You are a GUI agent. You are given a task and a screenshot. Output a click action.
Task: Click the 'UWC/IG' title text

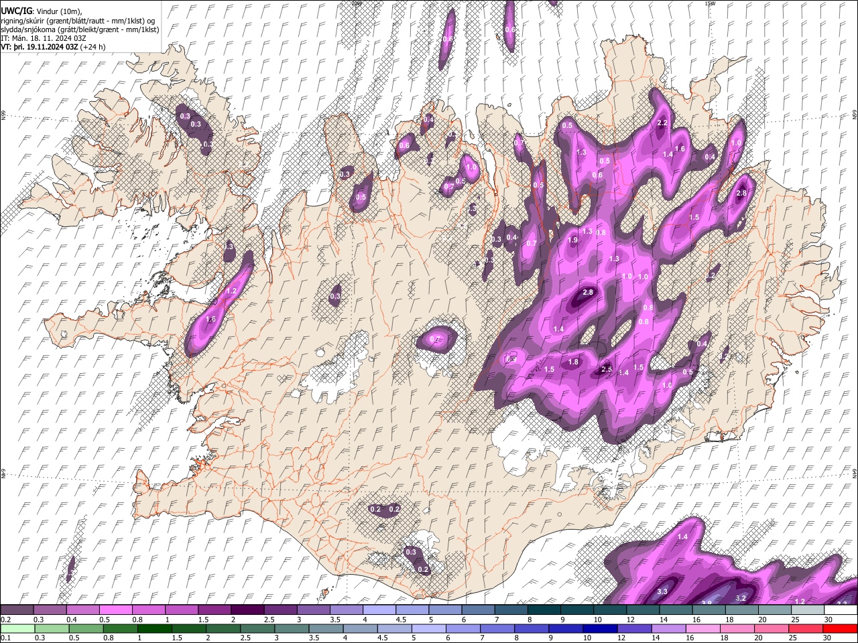click(x=17, y=11)
